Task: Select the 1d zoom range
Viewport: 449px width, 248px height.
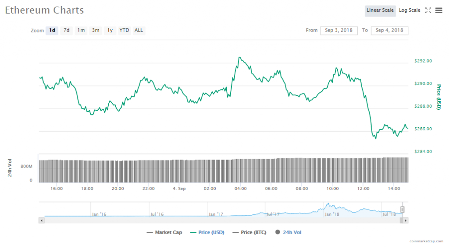Action: pos(52,31)
